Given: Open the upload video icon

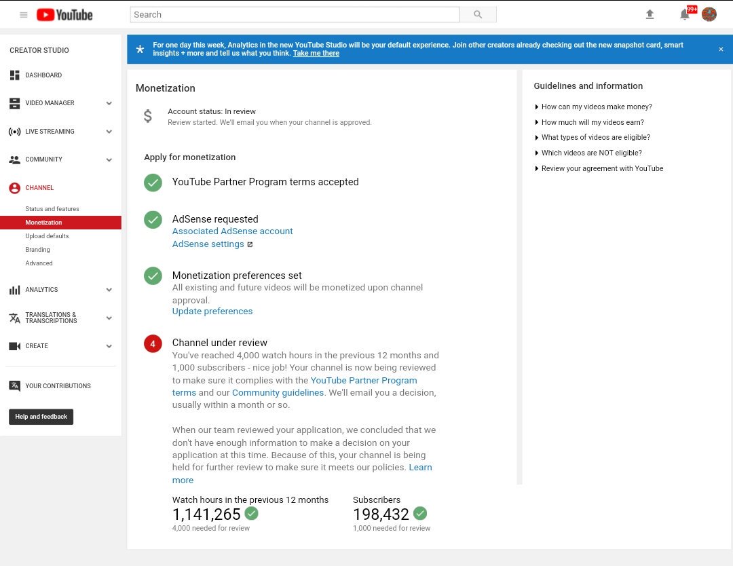Looking at the screenshot, I should point(650,14).
